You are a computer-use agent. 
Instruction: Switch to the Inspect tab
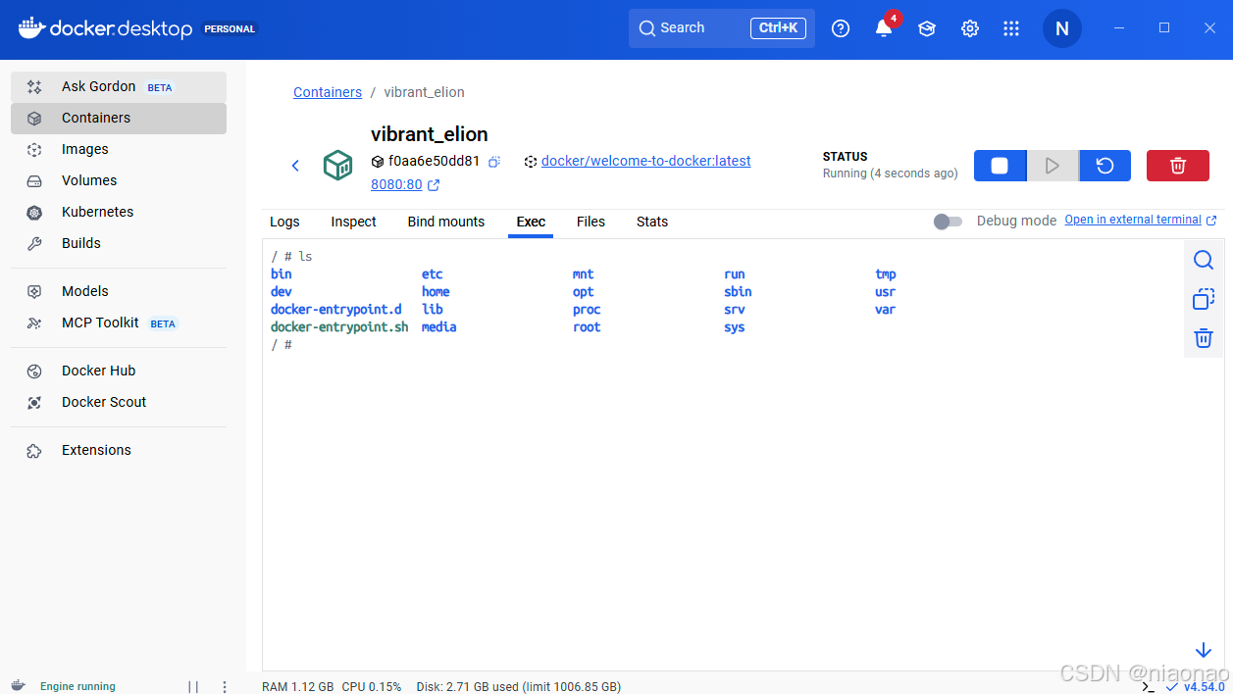pos(353,222)
